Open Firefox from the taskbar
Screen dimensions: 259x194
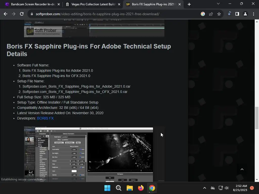[141, 188]
